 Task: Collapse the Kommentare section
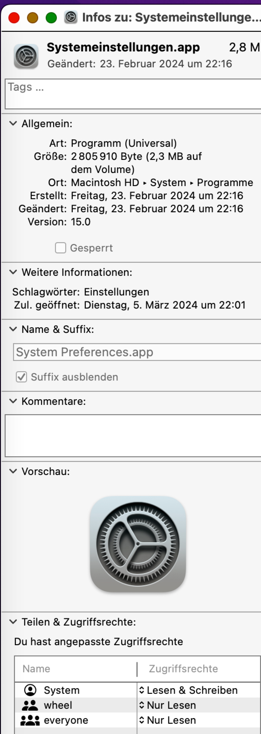tap(13, 401)
